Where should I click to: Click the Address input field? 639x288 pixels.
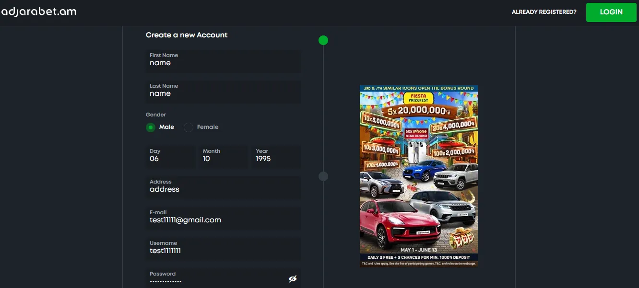coord(224,188)
